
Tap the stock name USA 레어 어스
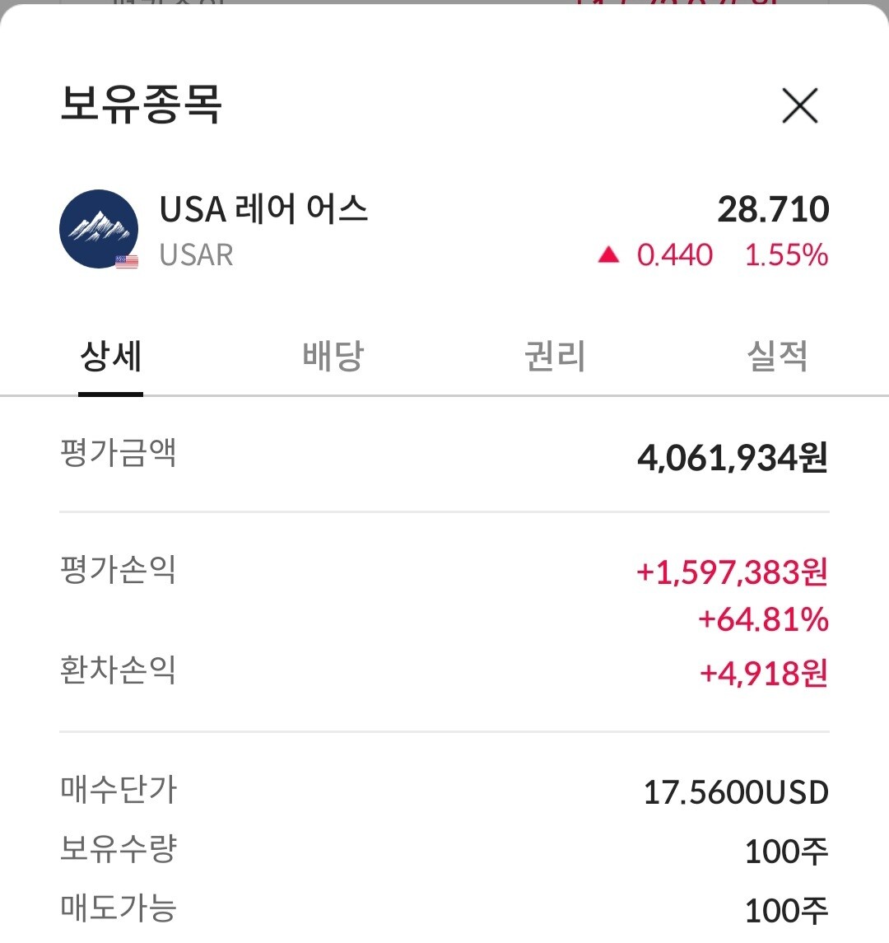tap(263, 210)
